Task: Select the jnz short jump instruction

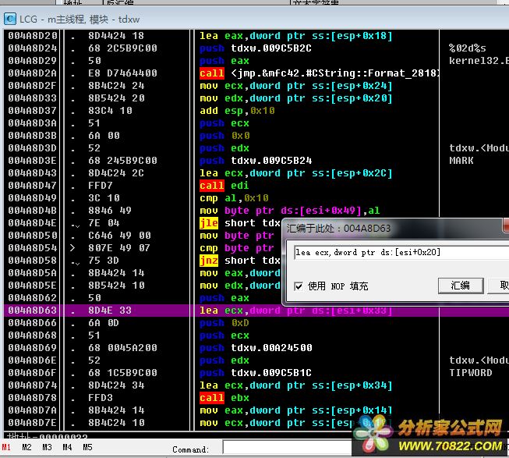Action: pyautogui.click(x=239, y=261)
